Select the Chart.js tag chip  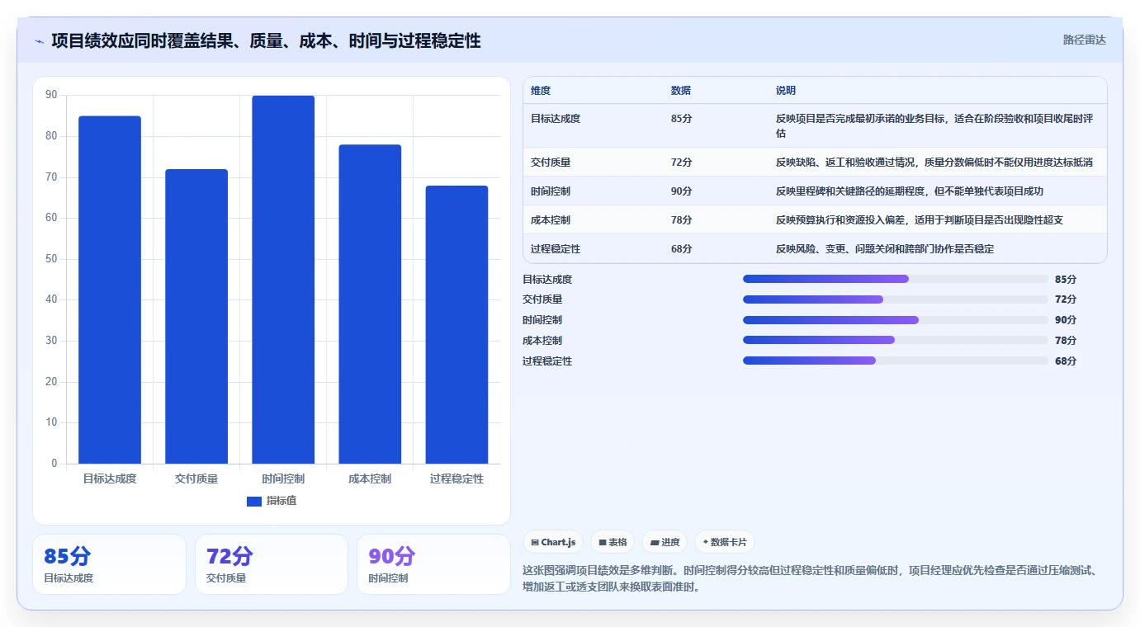[553, 542]
